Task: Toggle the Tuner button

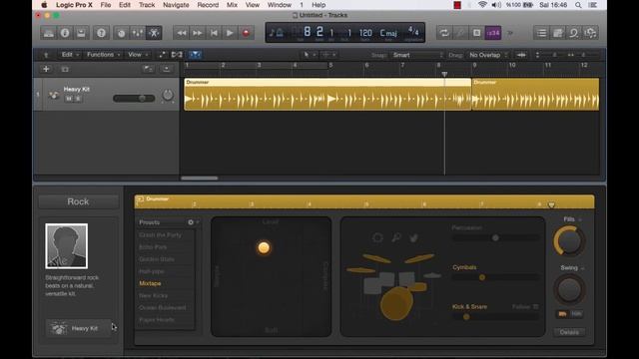Action: click(460, 33)
